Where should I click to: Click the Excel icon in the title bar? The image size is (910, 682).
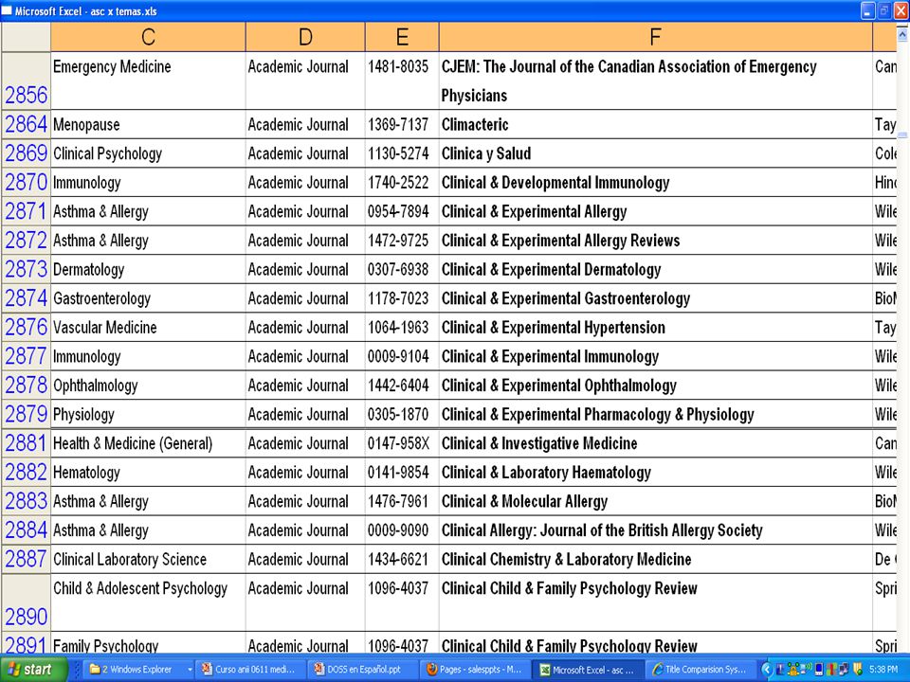(x=7, y=10)
